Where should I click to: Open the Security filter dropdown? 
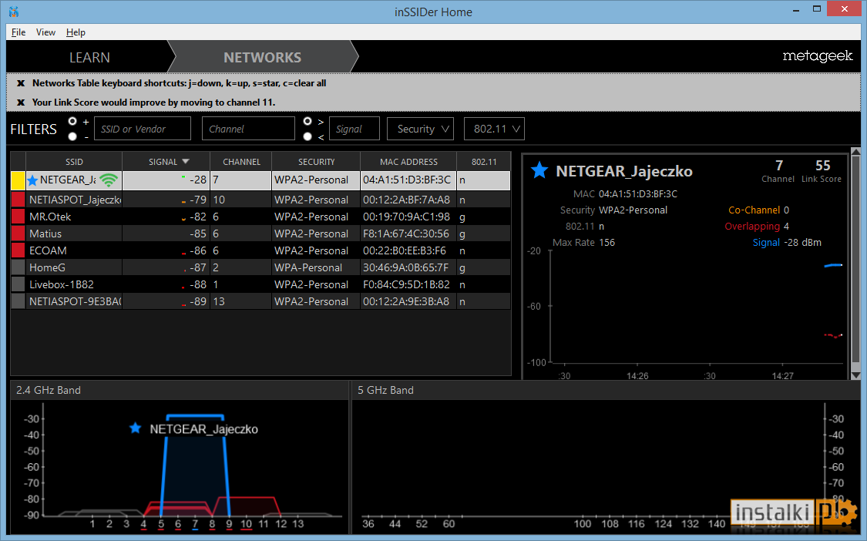tap(420, 129)
